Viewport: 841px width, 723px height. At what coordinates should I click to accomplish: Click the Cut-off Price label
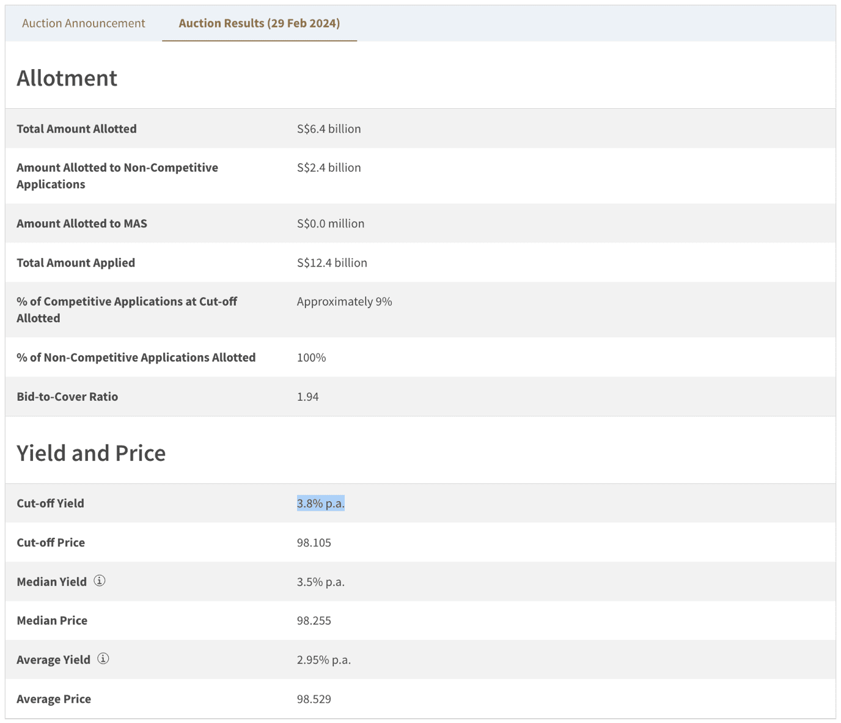pyautogui.click(x=51, y=543)
